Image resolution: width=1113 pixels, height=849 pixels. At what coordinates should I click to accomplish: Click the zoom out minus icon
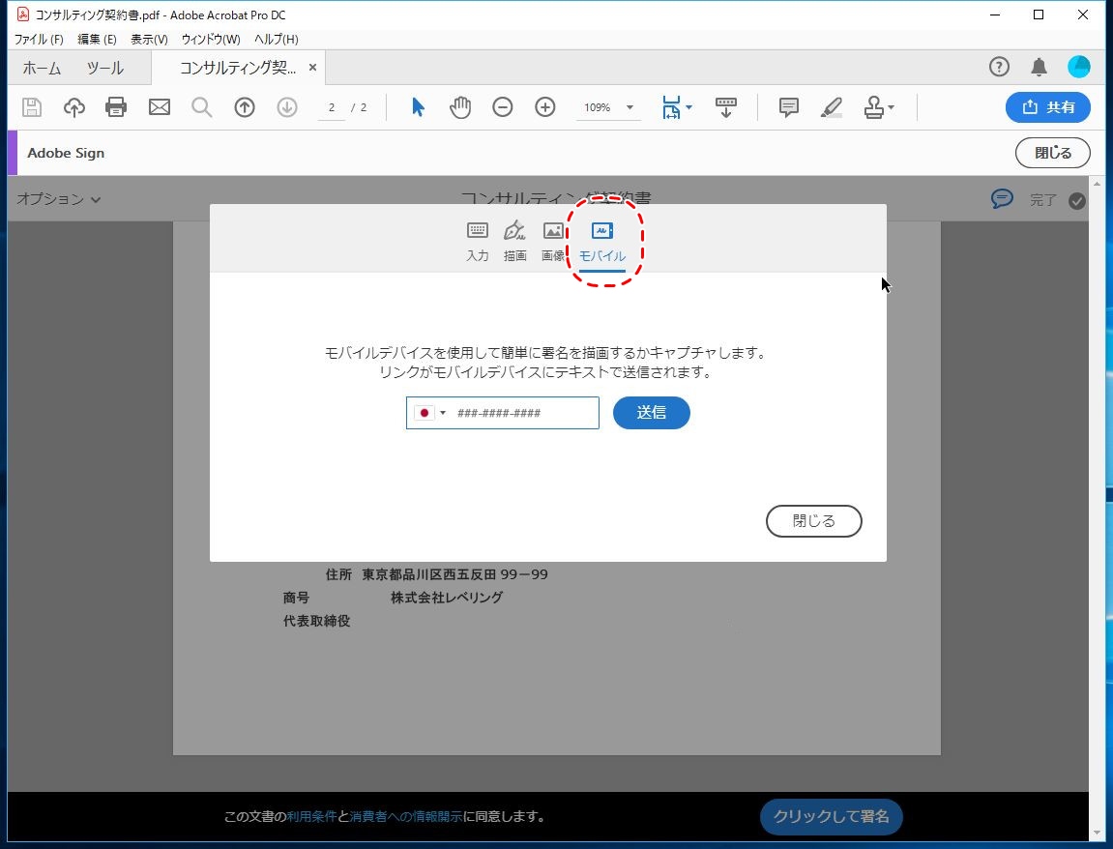pos(503,107)
